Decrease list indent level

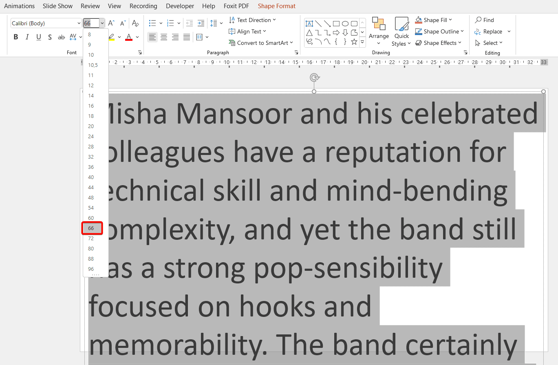(189, 23)
